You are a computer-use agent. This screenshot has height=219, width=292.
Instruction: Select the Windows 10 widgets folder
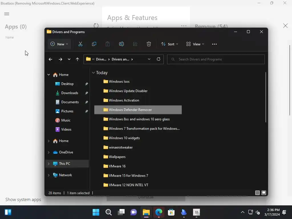pos(138,138)
